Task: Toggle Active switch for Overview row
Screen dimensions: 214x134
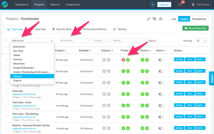Action: [161, 94]
